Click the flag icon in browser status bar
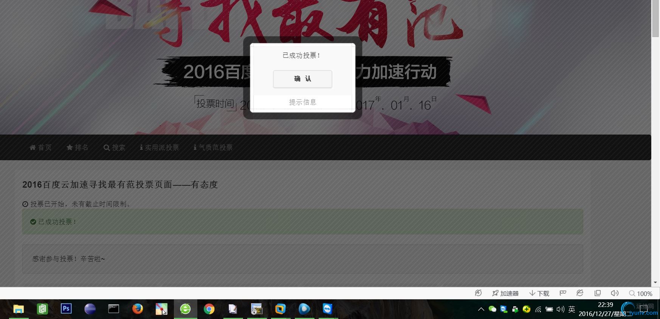 tap(563, 293)
